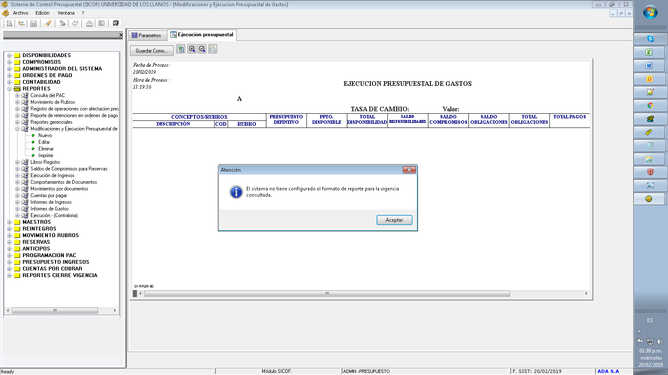Click the floppy disk save icon
Screen dimensions: 668x375
coord(34,23)
